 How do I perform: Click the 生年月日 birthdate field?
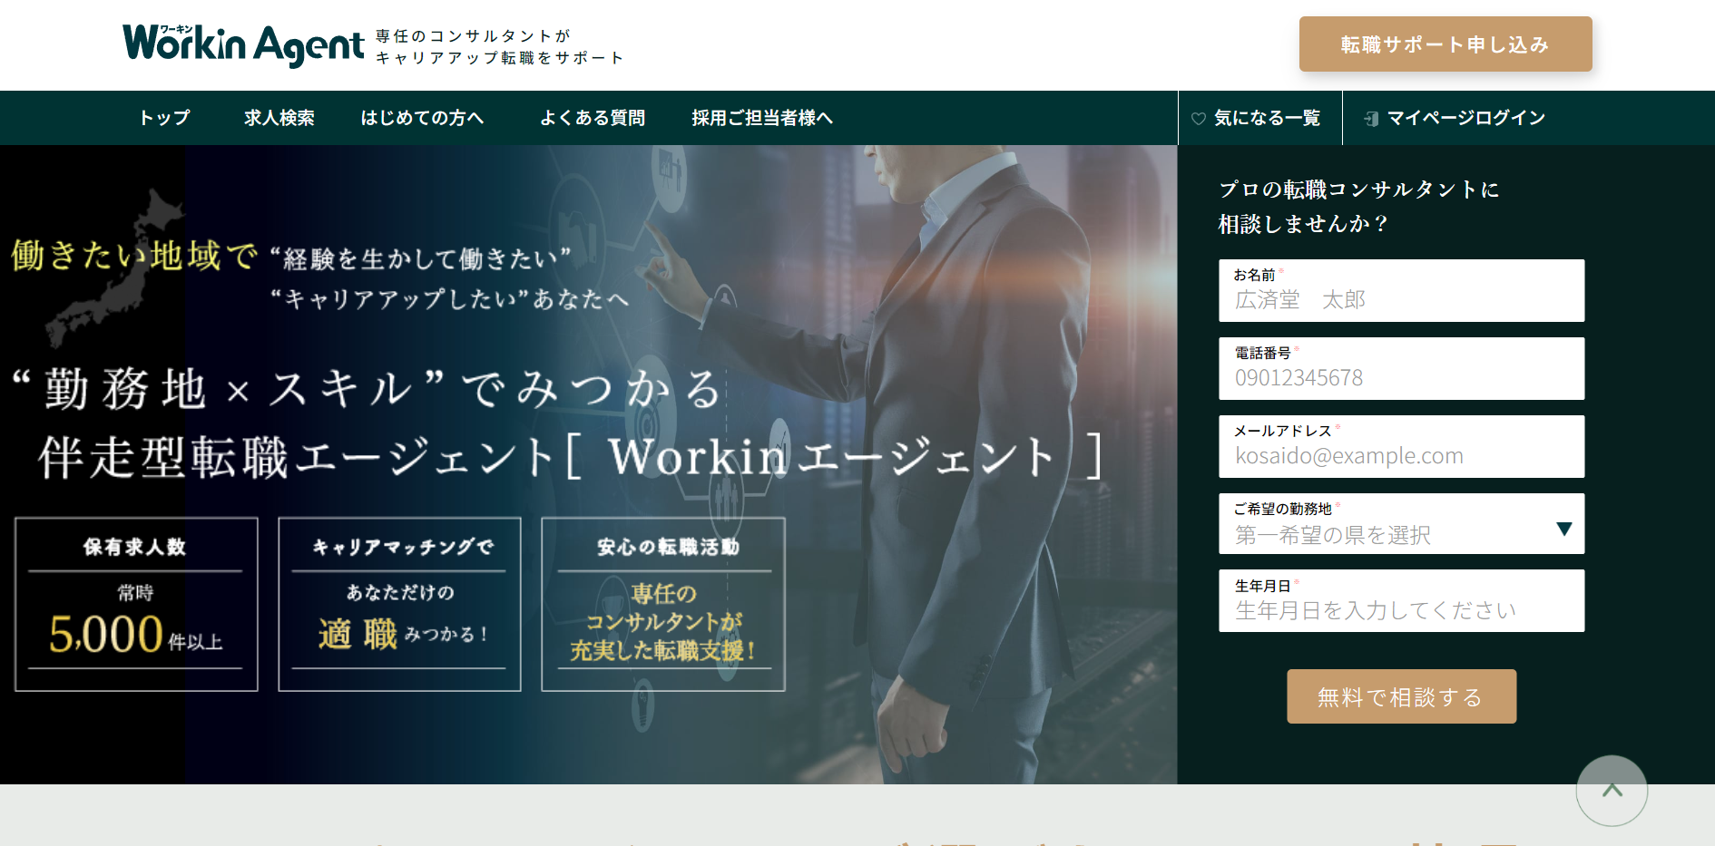[1401, 610]
